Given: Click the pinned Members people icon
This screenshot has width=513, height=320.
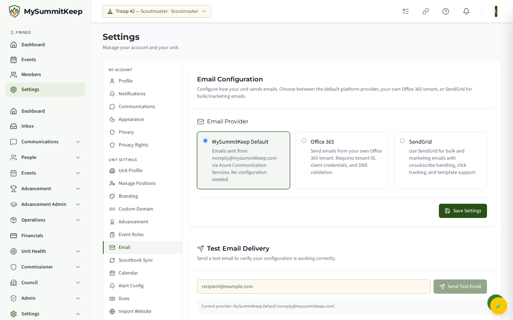Looking at the screenshot, I should pos(14,75).
